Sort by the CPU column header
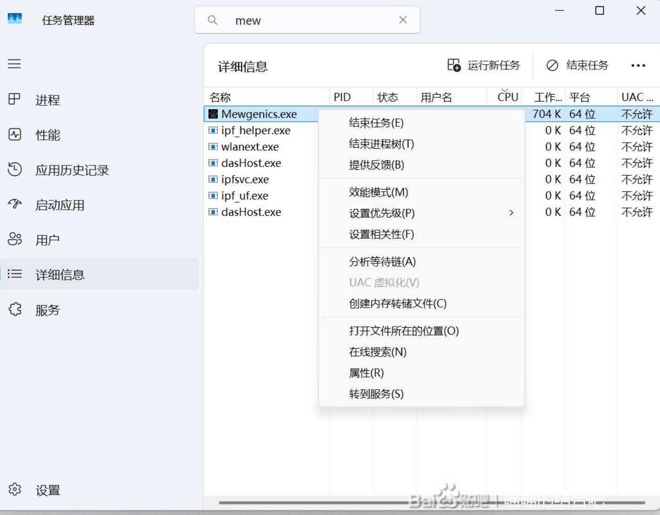The image size is (660, 515). tap(507, 97)
